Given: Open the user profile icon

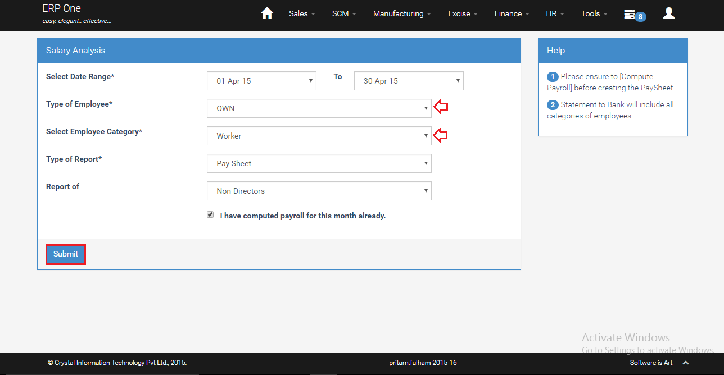Looking at the screenshot, I should tap(668, 13).
